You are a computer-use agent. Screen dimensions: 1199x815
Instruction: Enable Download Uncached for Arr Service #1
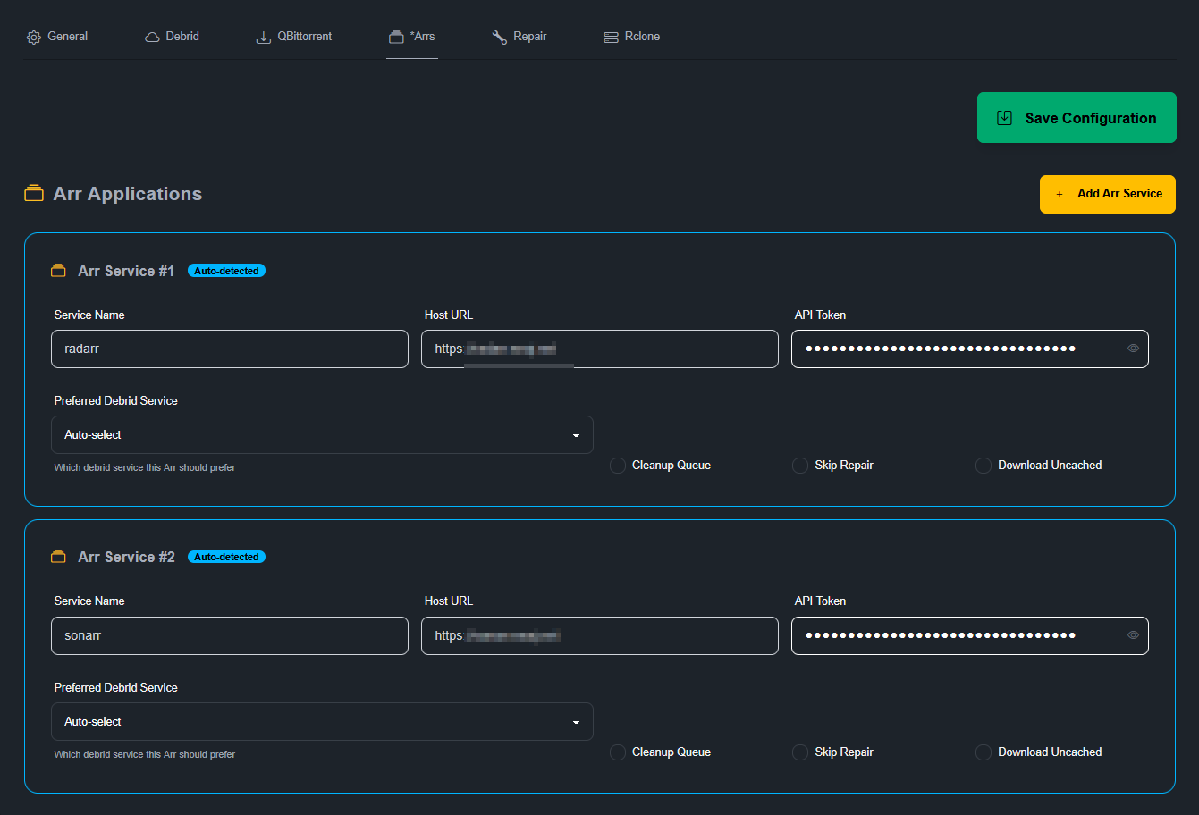coord(984,466)
